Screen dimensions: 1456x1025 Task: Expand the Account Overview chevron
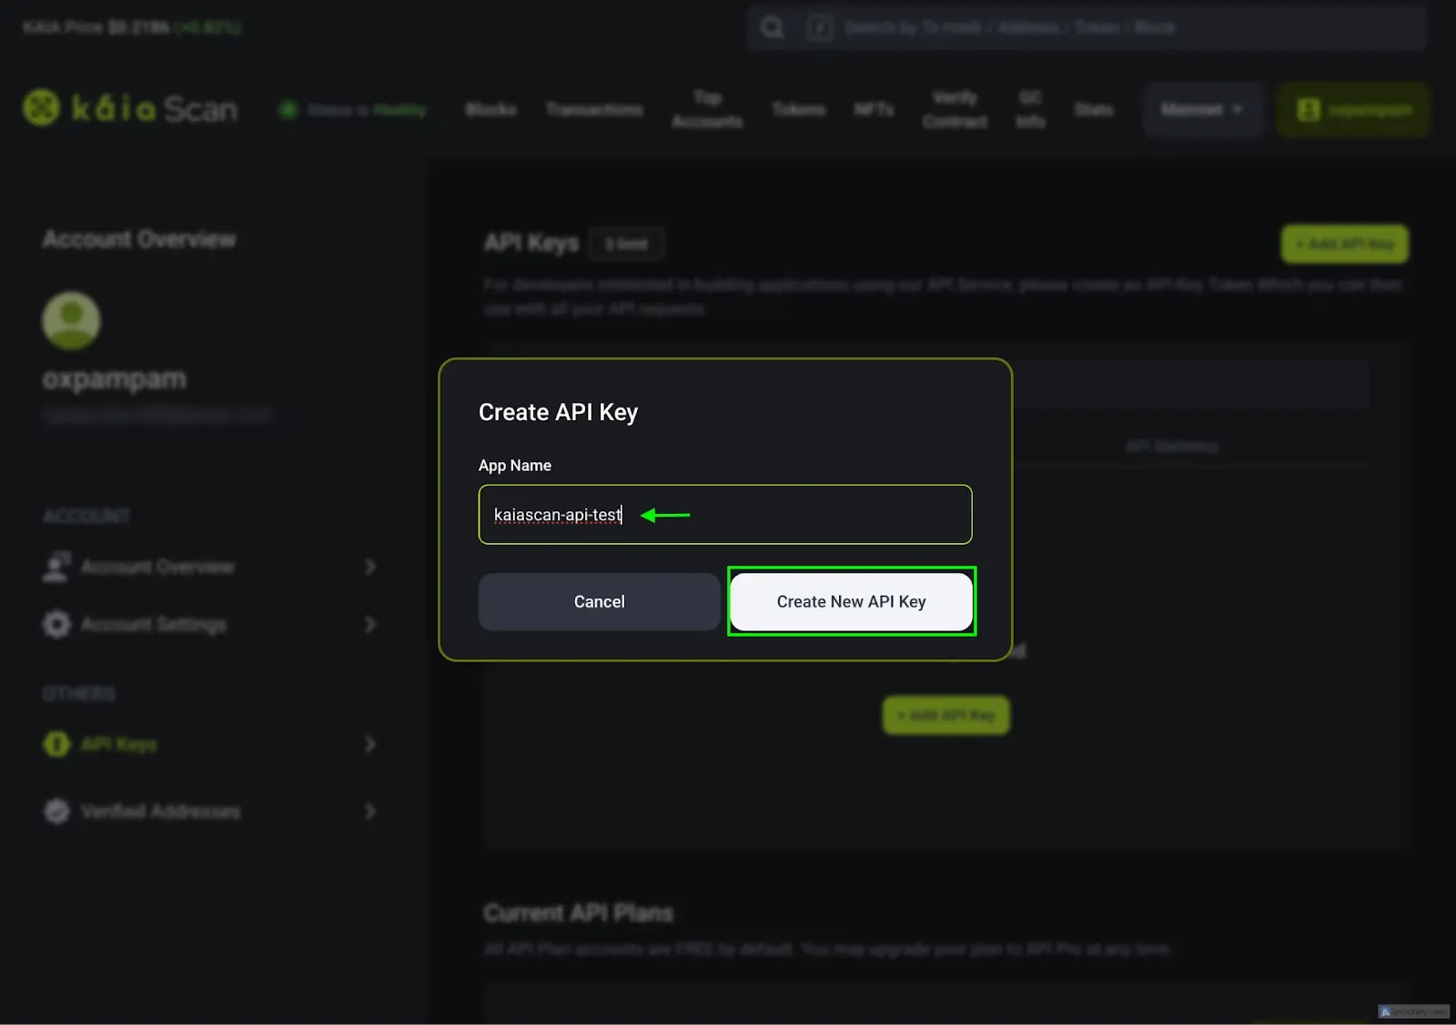(x=369, y=567)
